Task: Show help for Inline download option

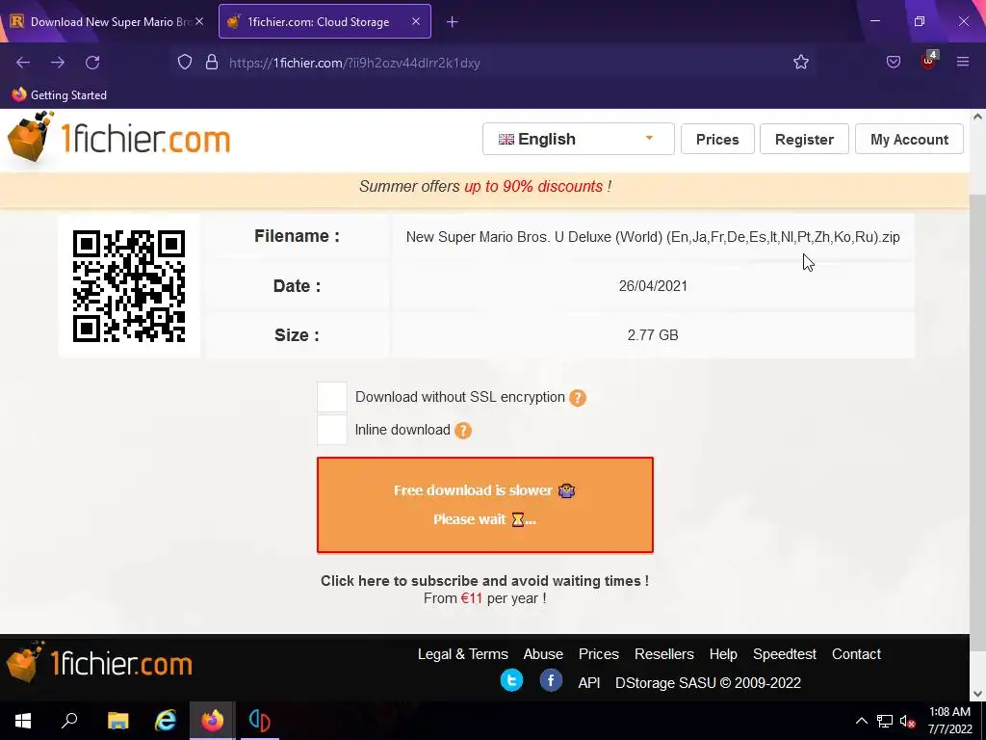Action: coord(463,431)
